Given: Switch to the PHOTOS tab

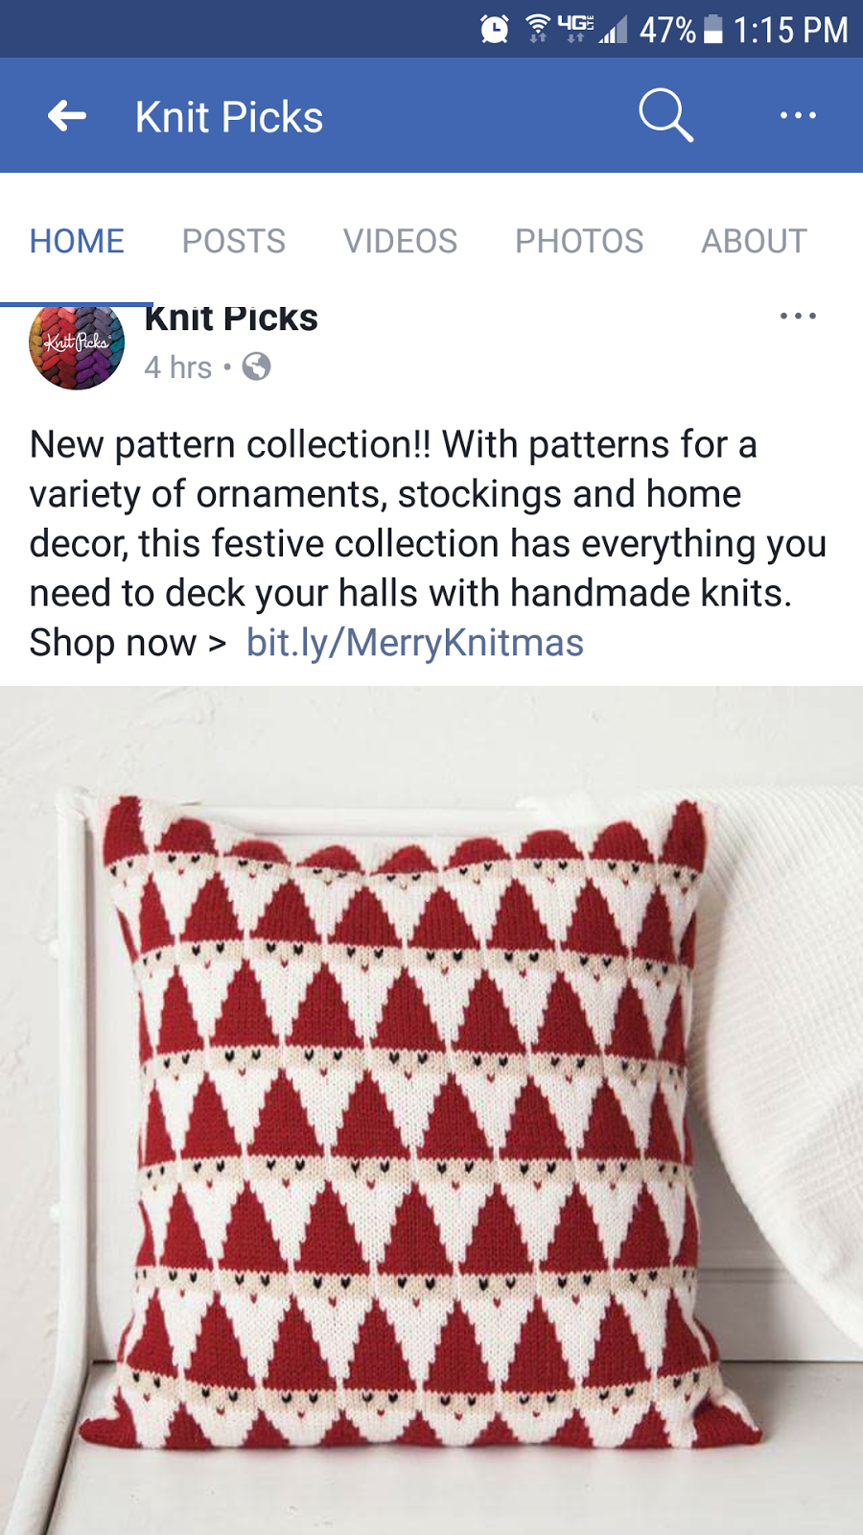Looking at the screenshot, I should pos(579,241).
